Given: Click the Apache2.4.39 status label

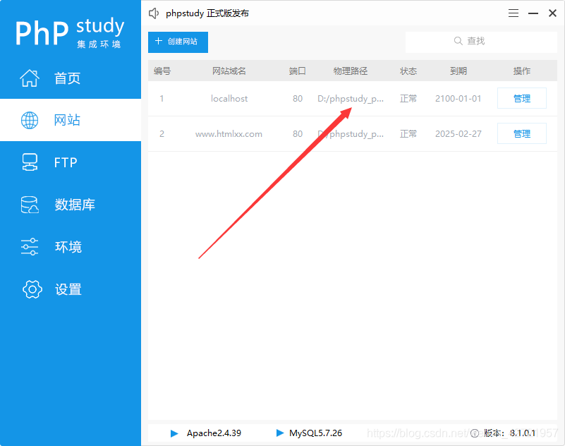Looking at the screenshot, I should pos(214,433).
